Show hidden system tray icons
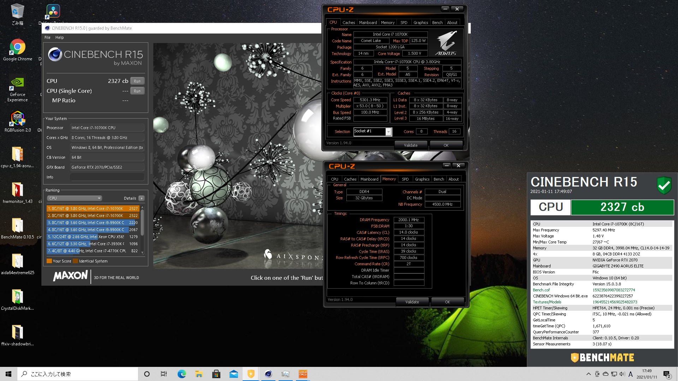 point(588,374)
